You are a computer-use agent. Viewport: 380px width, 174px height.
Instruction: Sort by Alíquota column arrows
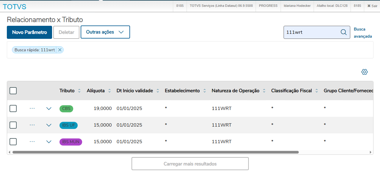tap(110, 91)
